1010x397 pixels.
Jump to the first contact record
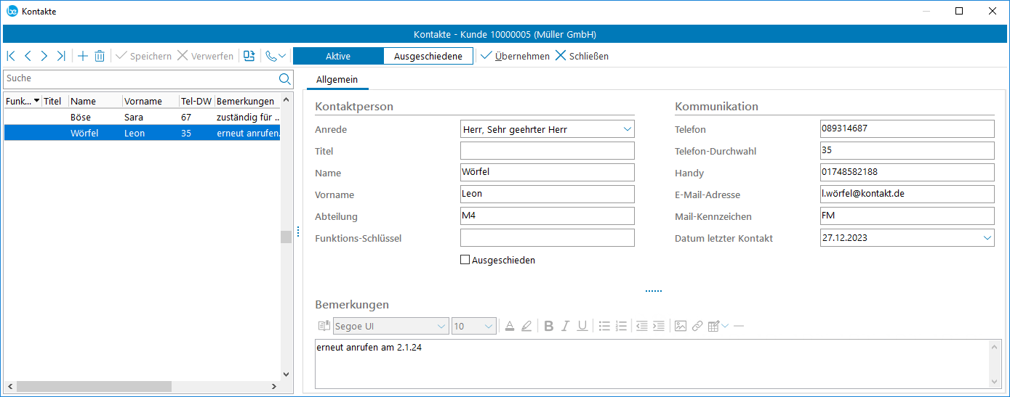(x=11, y=56)
